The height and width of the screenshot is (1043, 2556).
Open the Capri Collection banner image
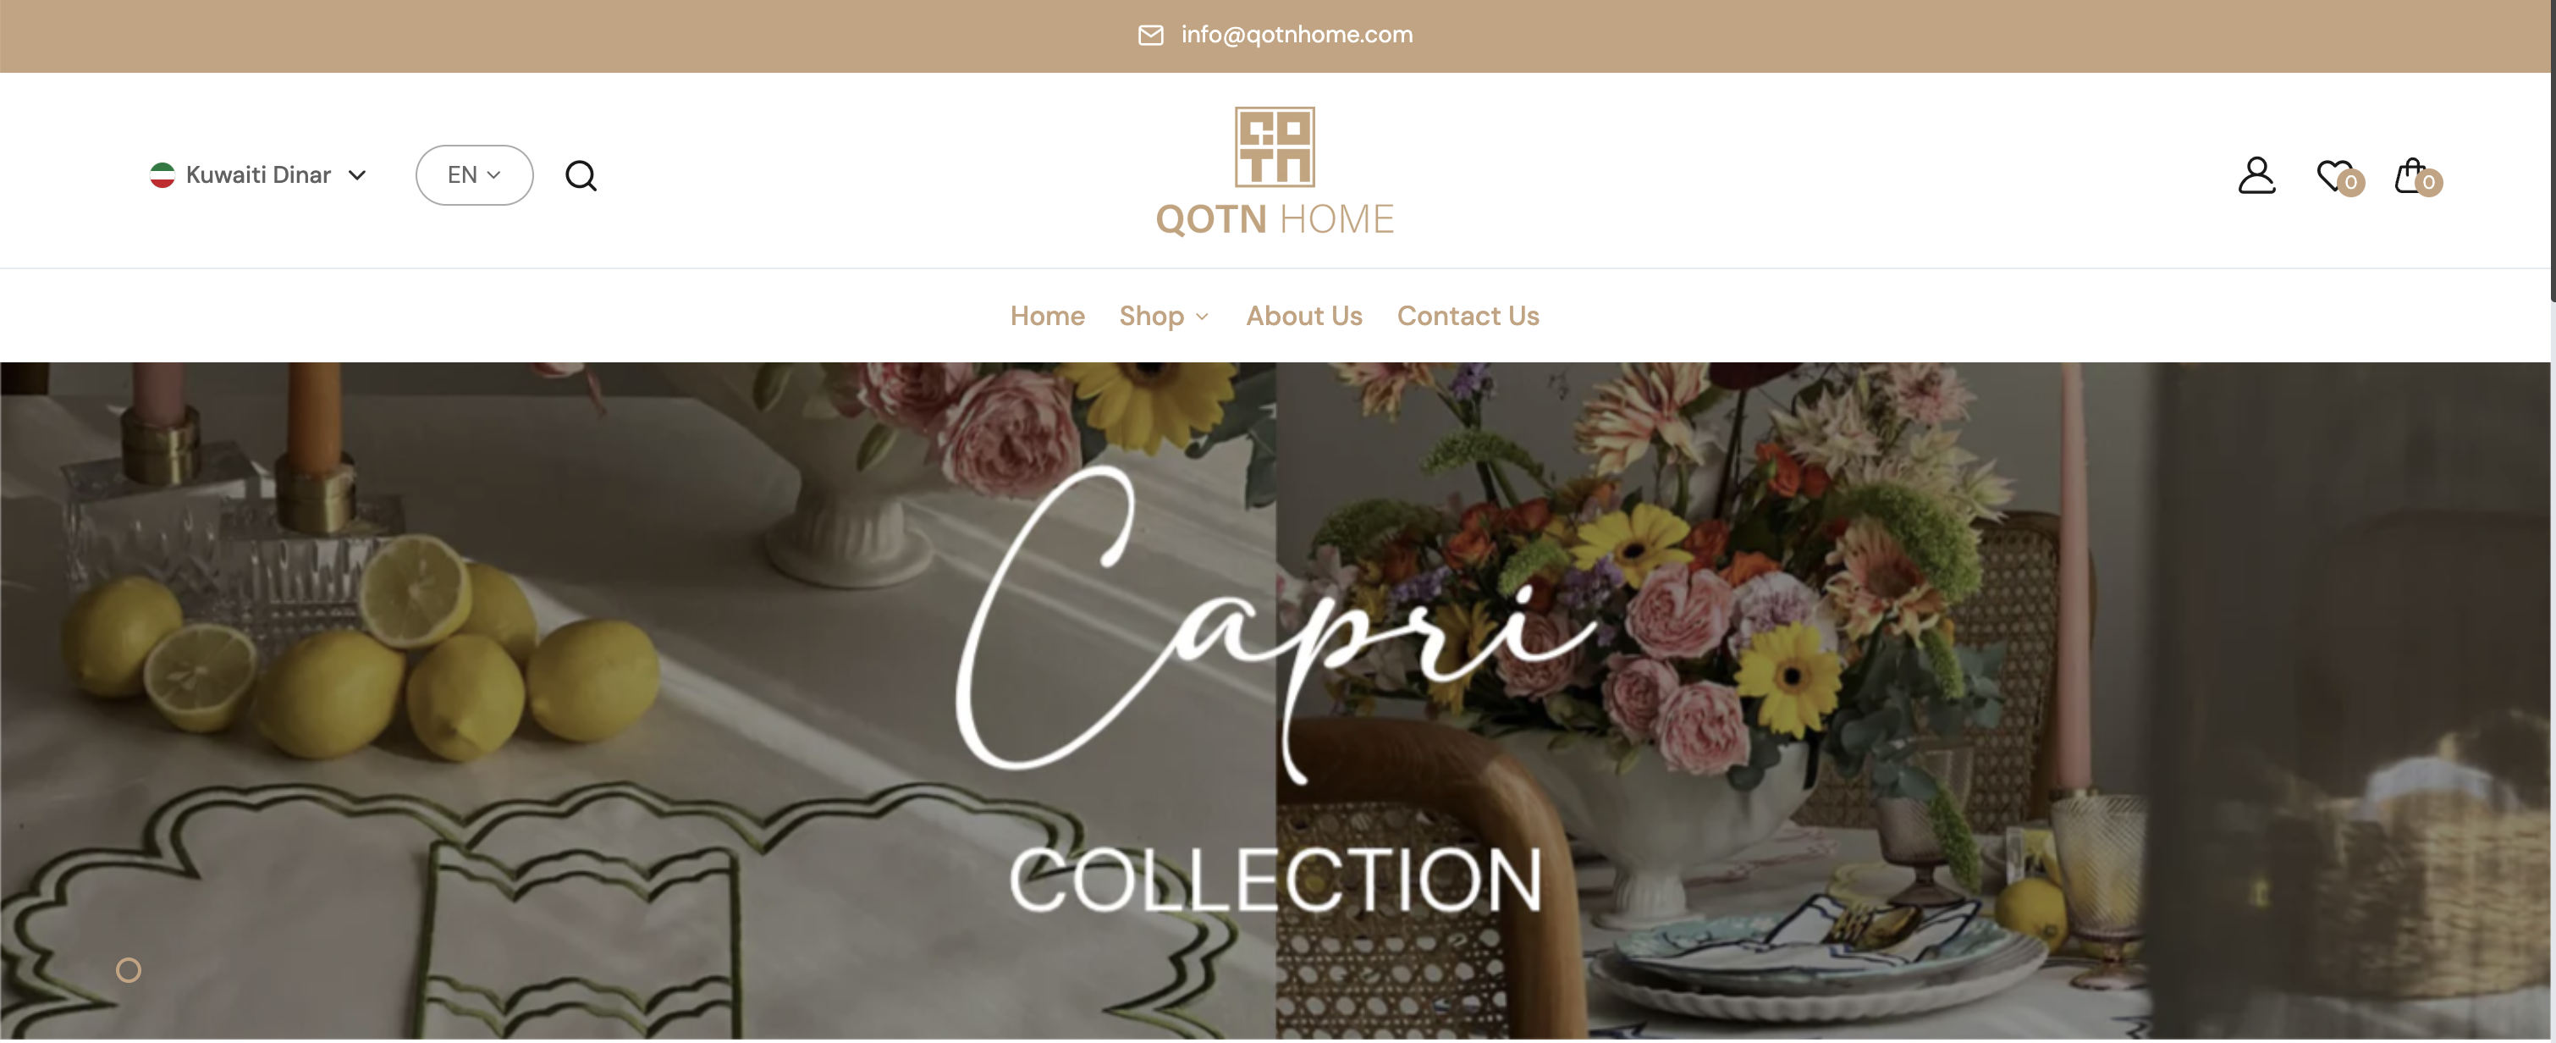[x=1274, y=701]
